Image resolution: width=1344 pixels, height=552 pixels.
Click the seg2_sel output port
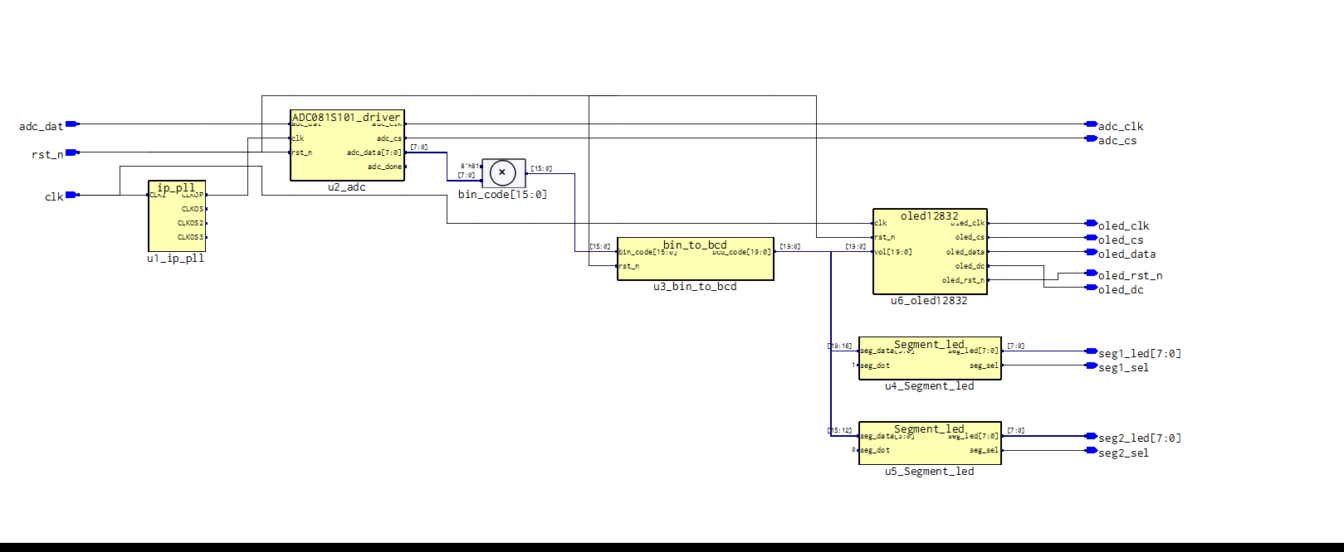(1092, 451)
